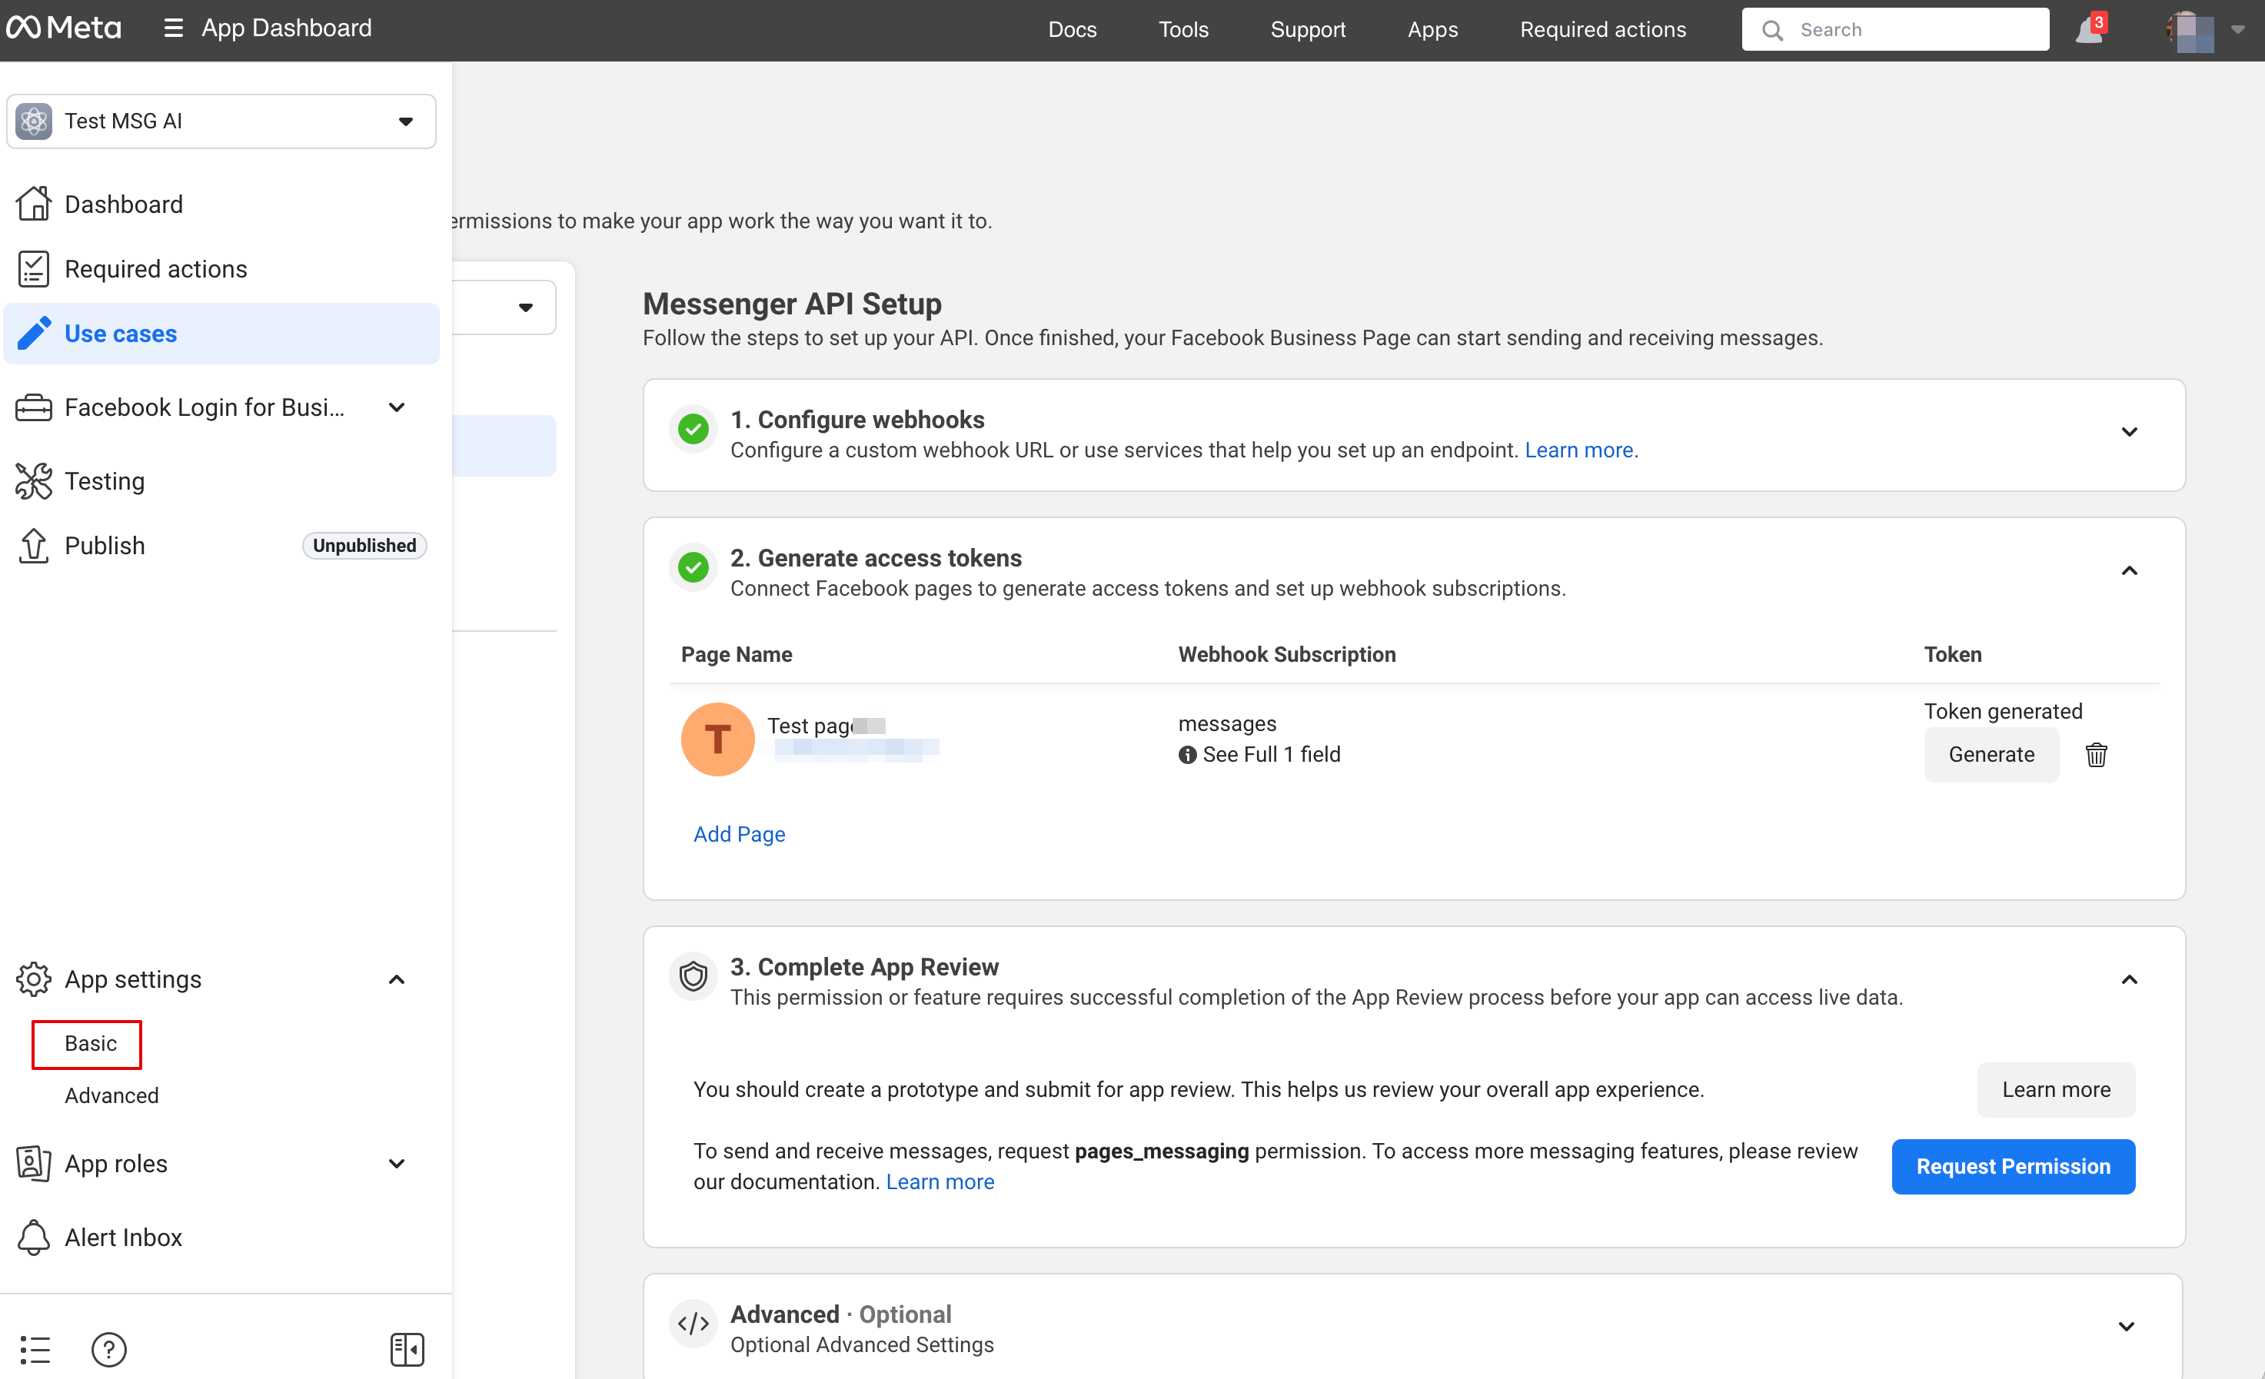Select Basic under App settings
This screenshot has width=2265, height=1379.
click(x=90, y=1043)
